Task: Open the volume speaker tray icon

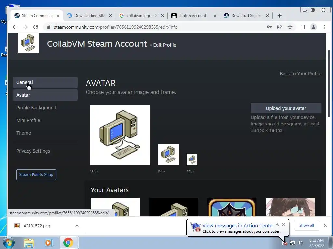Action: pyautogui.click(x=300, y=243)
